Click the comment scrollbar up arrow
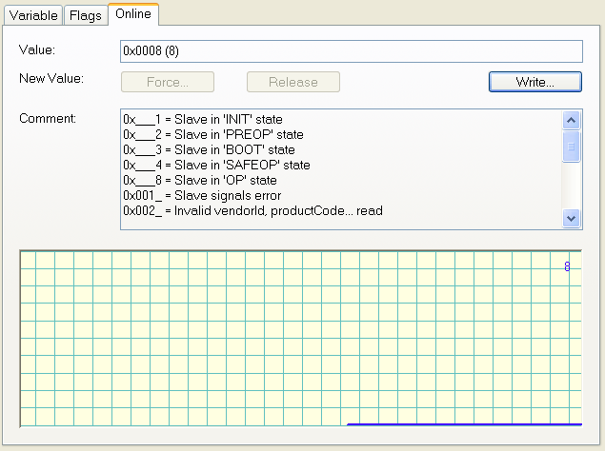605x451 pixels. click(571, 120)
